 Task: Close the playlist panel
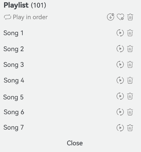coord(75,143)
